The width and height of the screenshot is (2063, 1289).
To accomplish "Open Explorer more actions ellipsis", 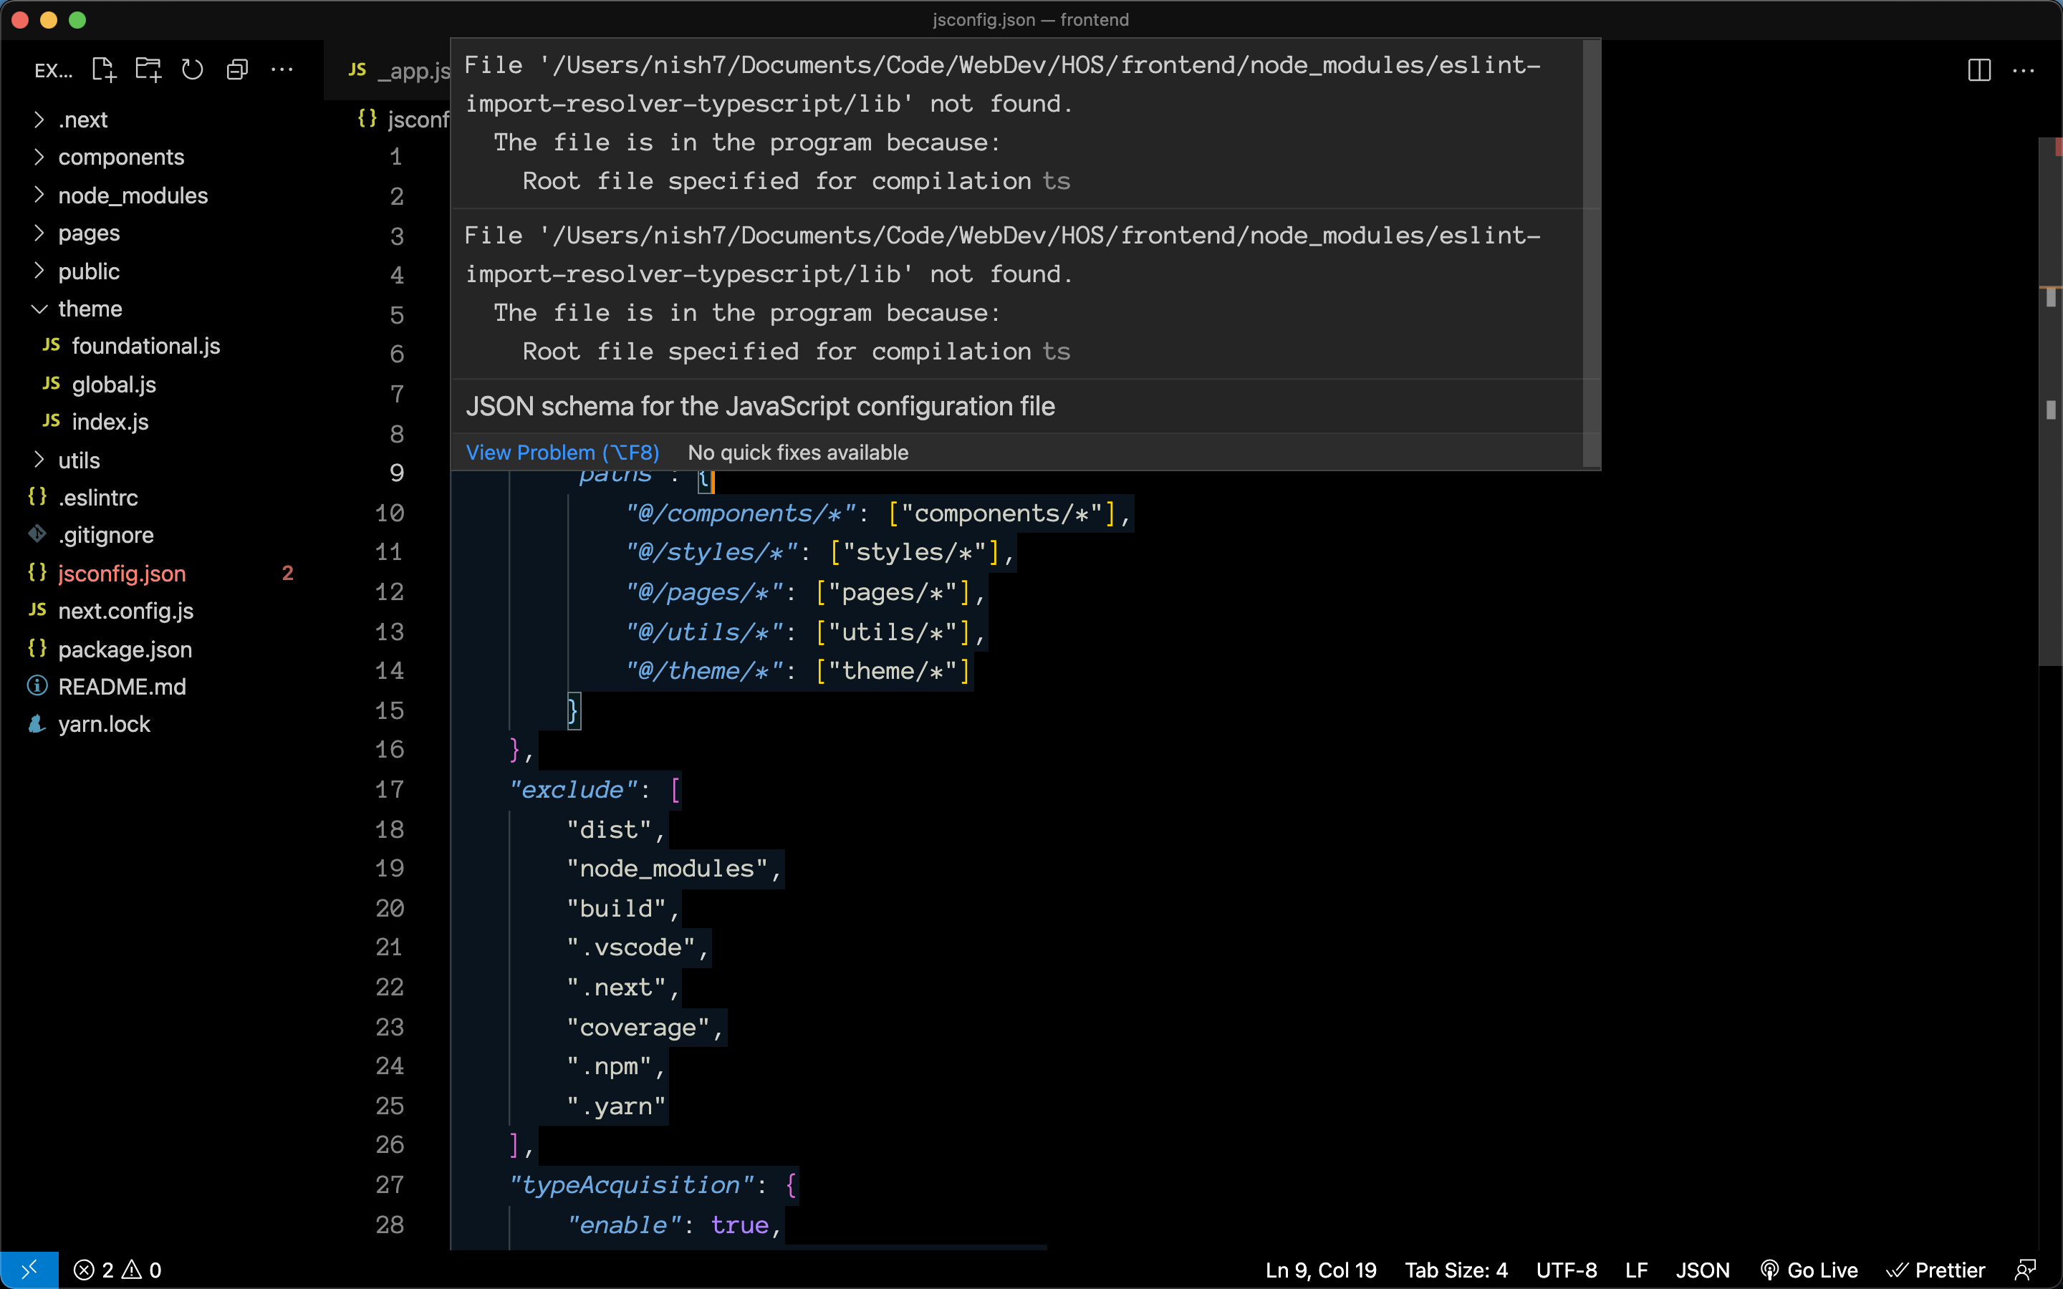I will click(x=282, y=70).
